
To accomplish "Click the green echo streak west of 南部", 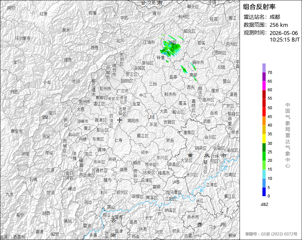I will [x=184, y=69].
